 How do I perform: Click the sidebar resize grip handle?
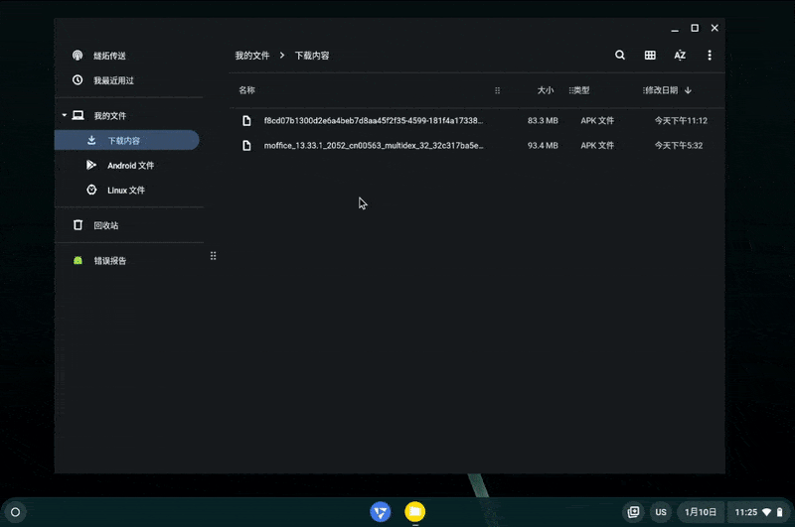point(214,256)
